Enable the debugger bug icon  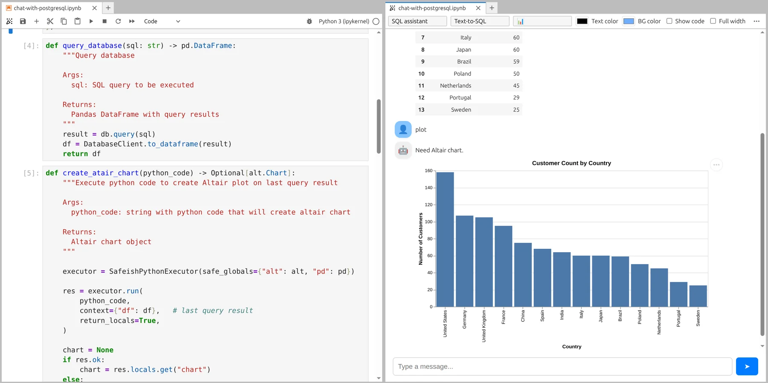(309, 21)
